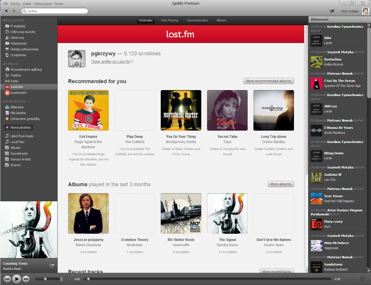Click the More recent tracks button

[x=277, y=271]
